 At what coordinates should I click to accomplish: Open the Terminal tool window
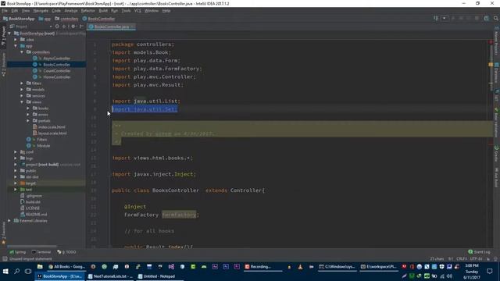(41, 252)
